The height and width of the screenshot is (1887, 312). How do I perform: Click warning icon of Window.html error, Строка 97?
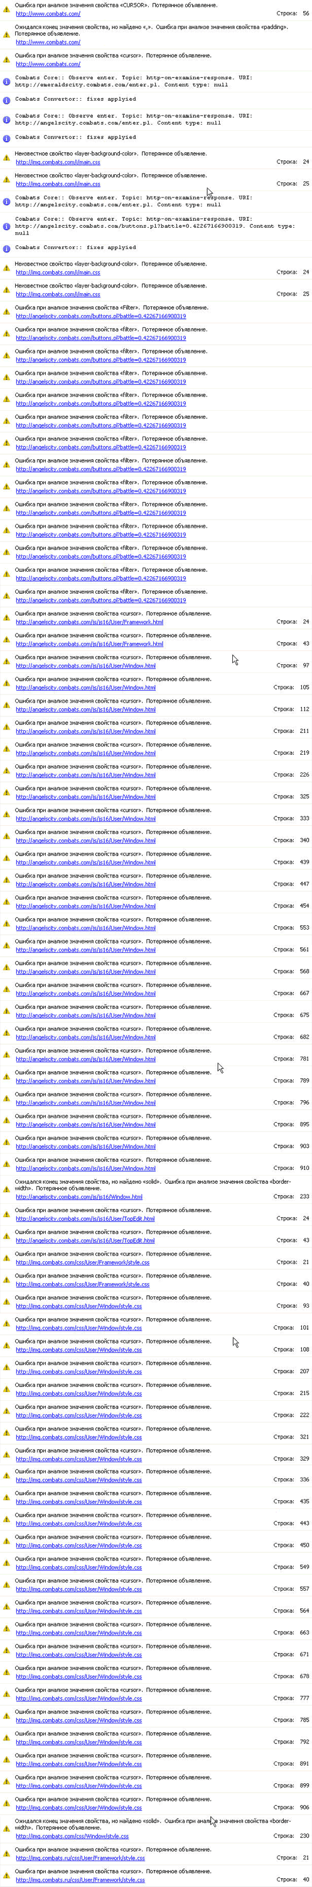(6, 662)
